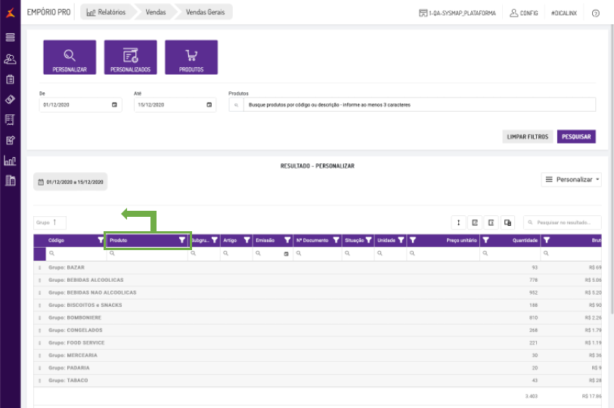Viewport: 614px width, 408px height.
Task: Open the Personalizar search tile
Action: point(70,57)
